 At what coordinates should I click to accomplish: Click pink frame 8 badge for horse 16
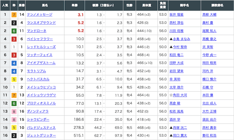coord(14,111)
